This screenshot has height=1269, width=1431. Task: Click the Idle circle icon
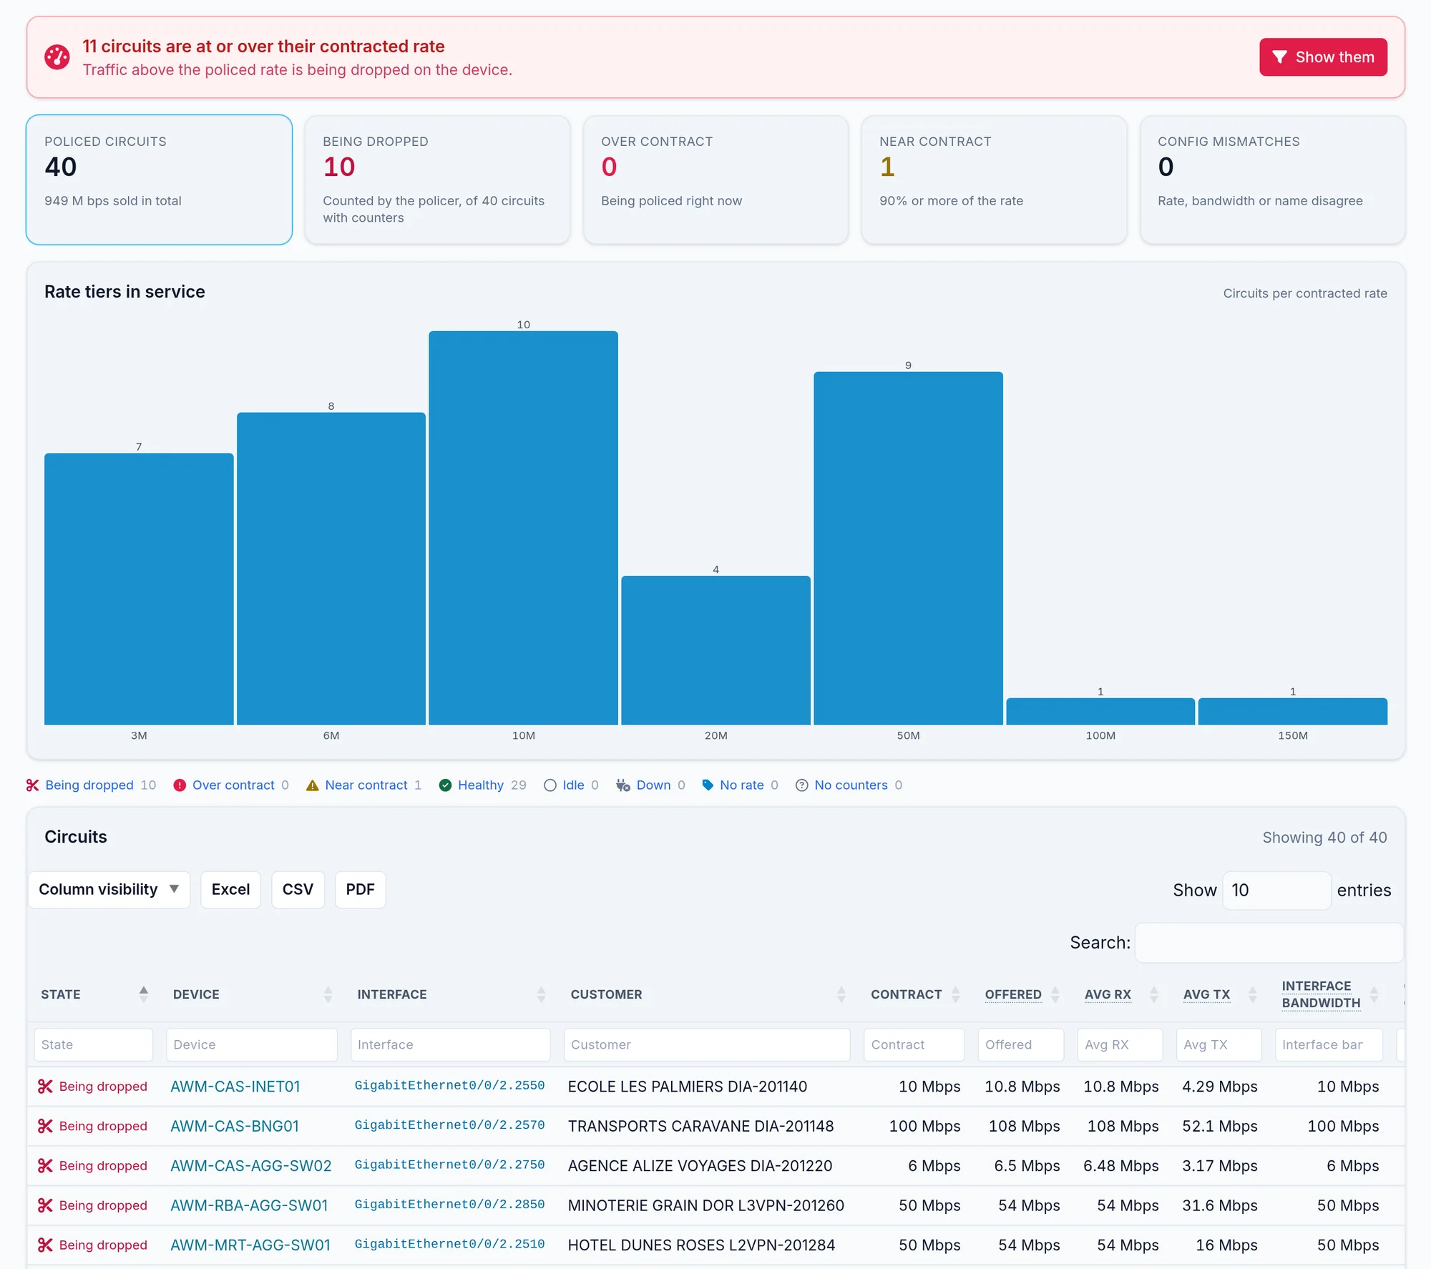(x=550, y=785)
